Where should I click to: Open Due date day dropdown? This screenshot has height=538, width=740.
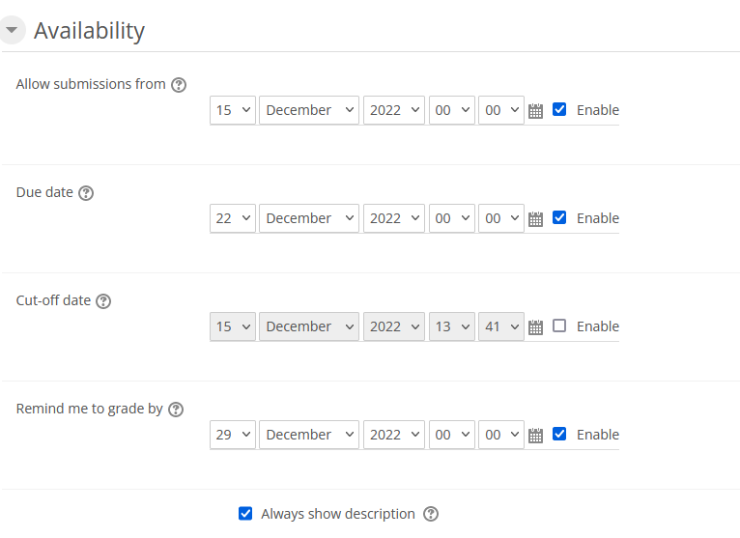coord(233,218)
